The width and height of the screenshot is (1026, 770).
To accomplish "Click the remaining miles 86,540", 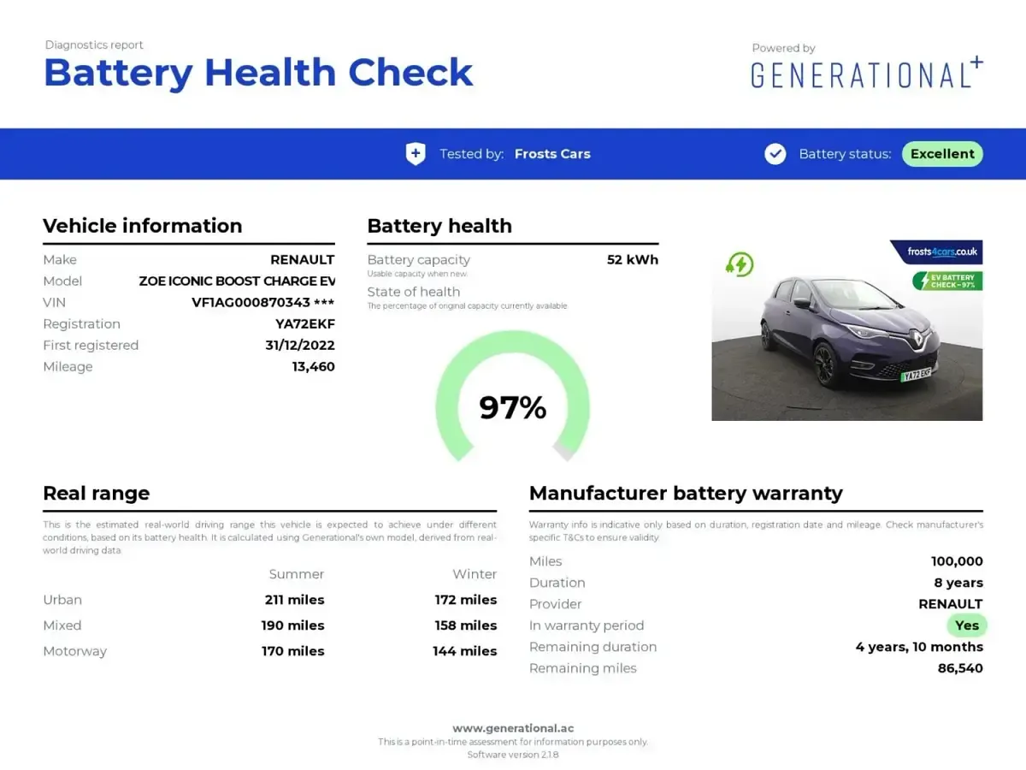I will (x=960, y=668).
